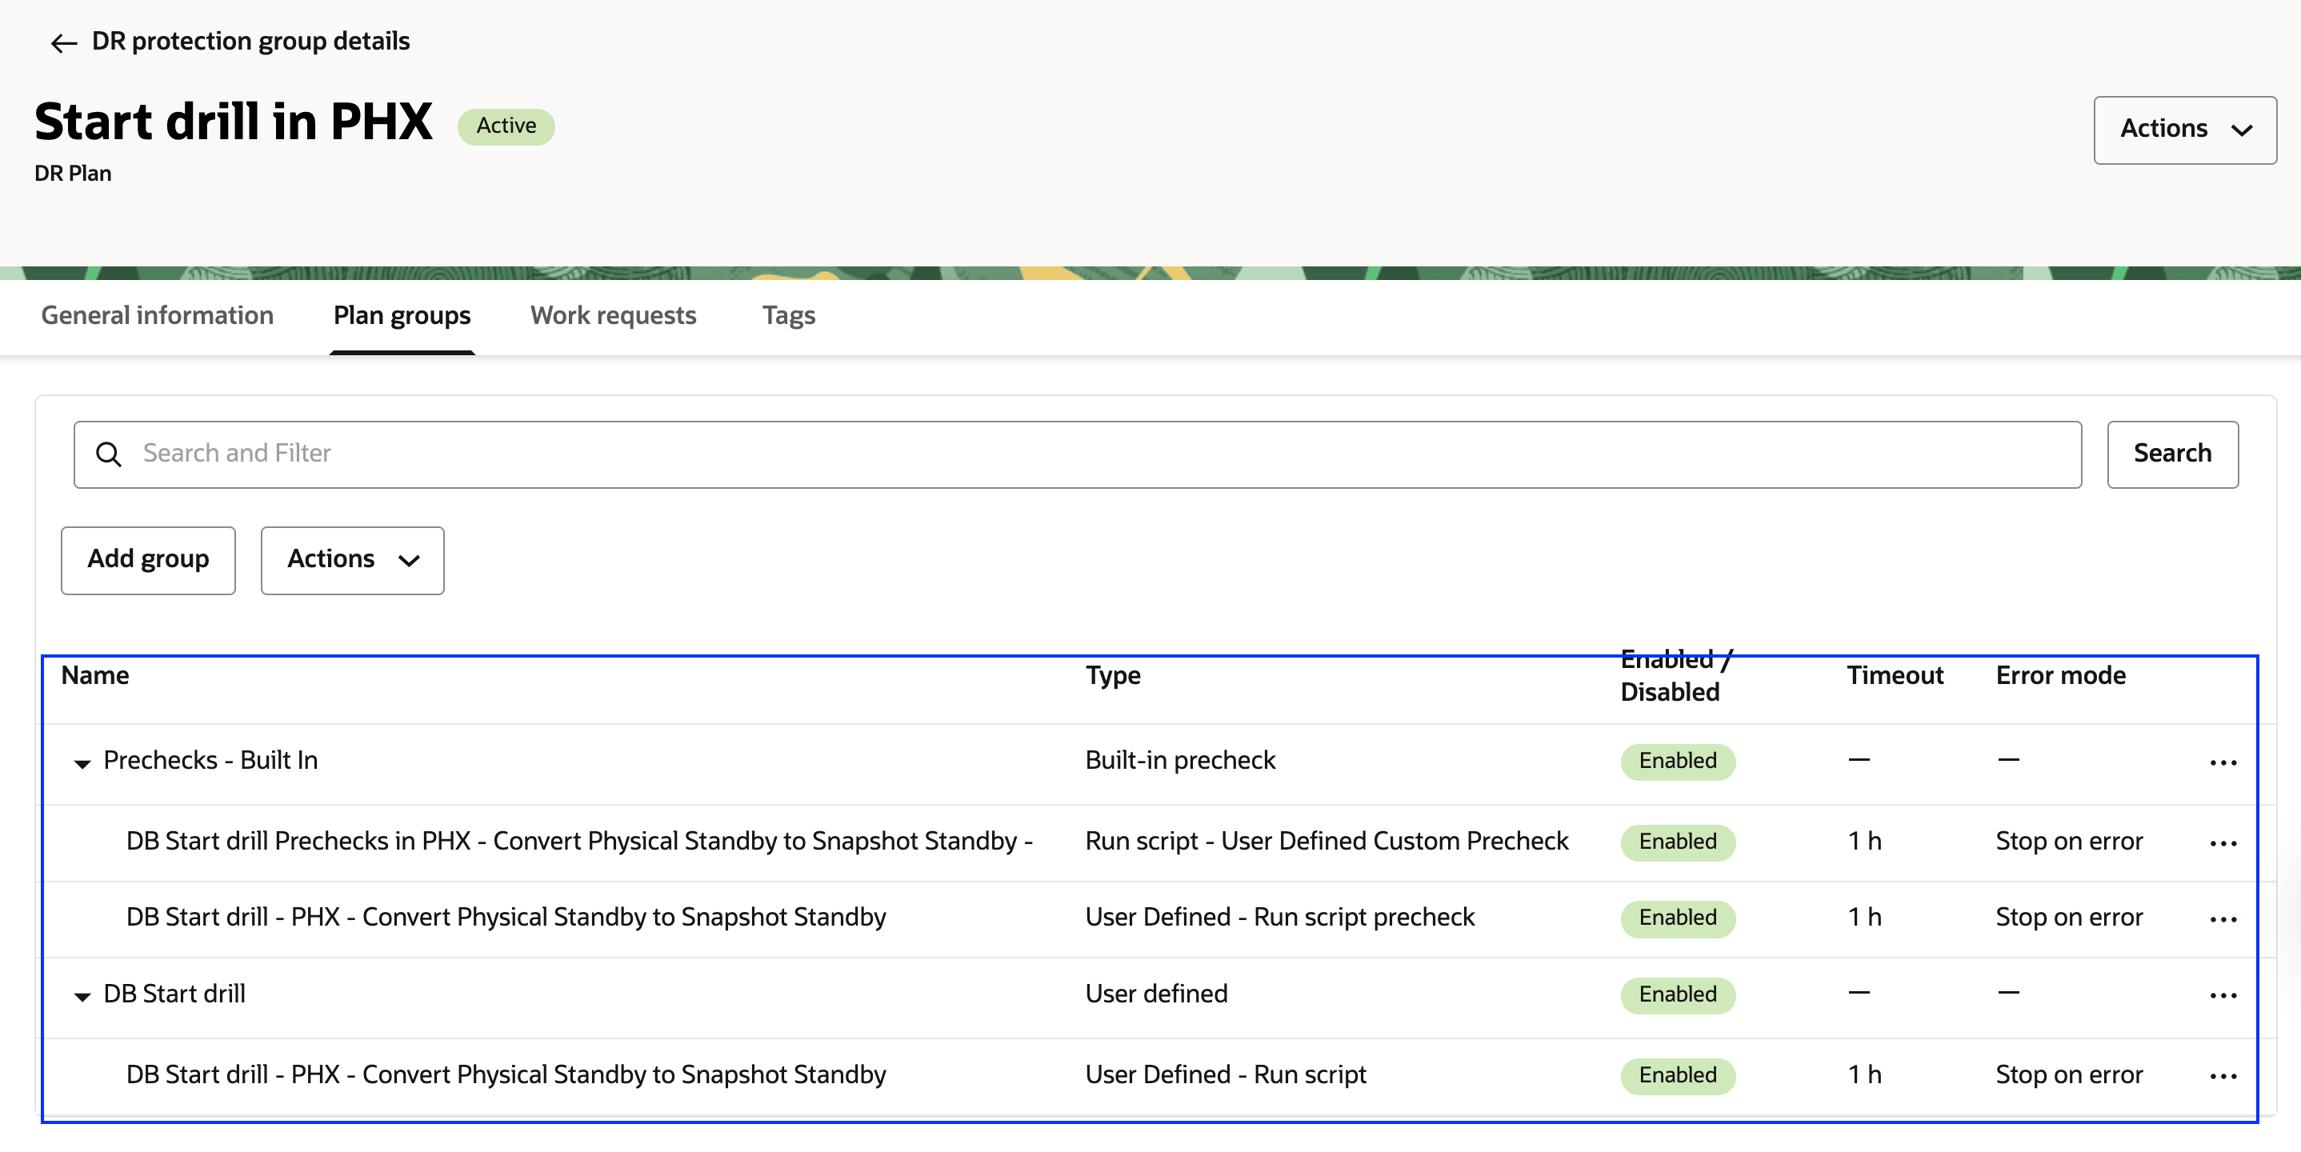2301x1152 pixels.
Task: Click the Search button
Action: (2172, 454)
